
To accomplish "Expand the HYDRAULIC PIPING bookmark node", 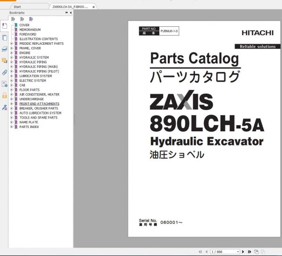I will point(11,62).
